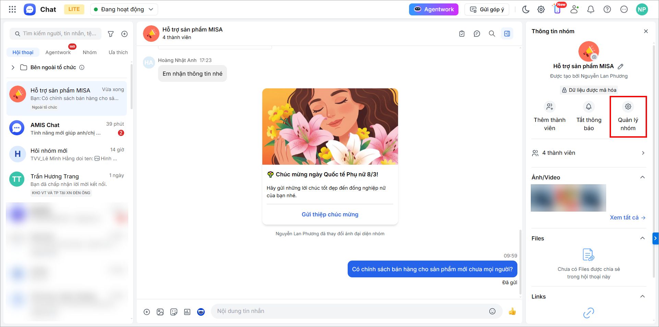Open settings gear in top bar

[x=541, y=9]
